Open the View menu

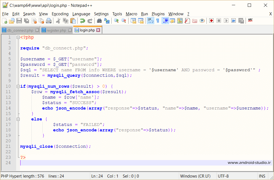click(43, 14)
